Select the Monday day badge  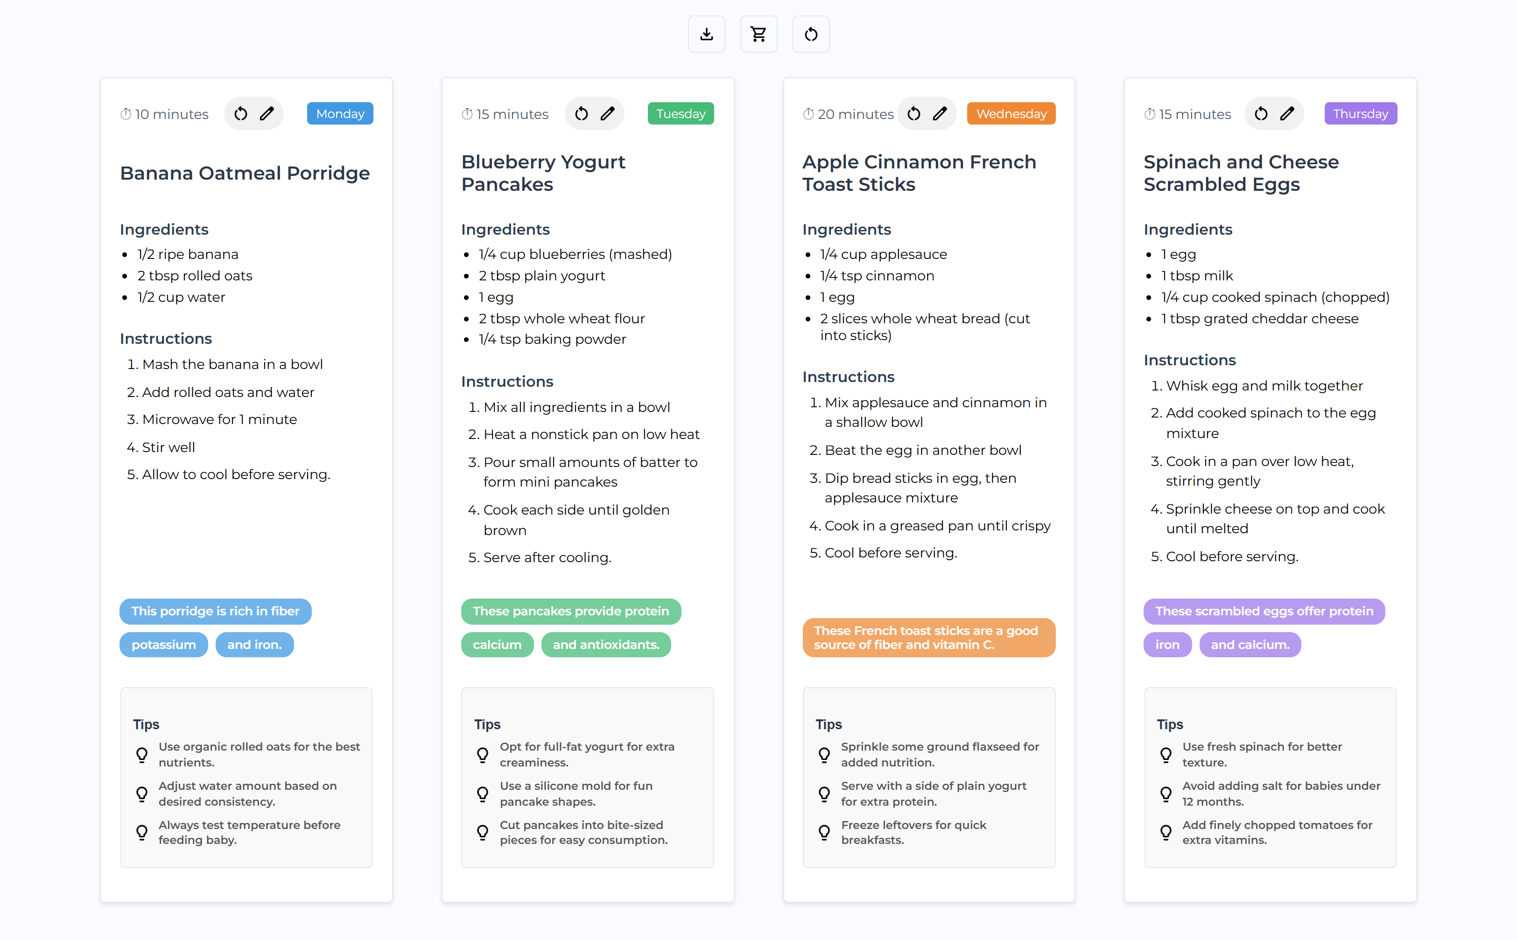[x=340, y=114]
